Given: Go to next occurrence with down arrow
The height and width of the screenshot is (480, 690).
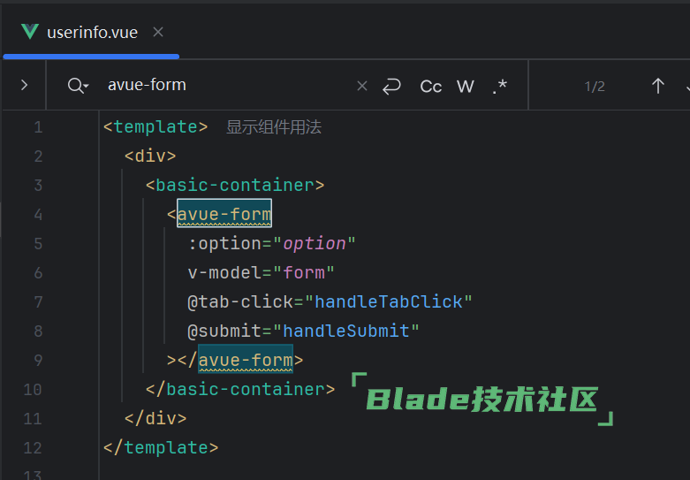Looking at the screenshot, I should tap(686, 86).
